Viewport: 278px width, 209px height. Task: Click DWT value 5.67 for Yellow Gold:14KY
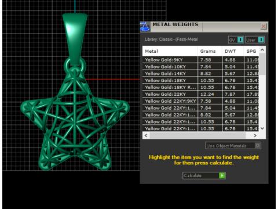tap(230, 74)
